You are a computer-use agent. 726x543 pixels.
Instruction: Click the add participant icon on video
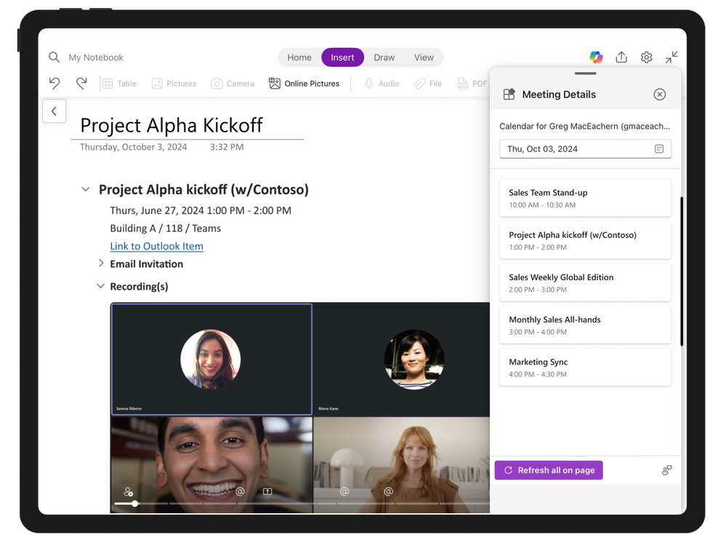point(128,491)
